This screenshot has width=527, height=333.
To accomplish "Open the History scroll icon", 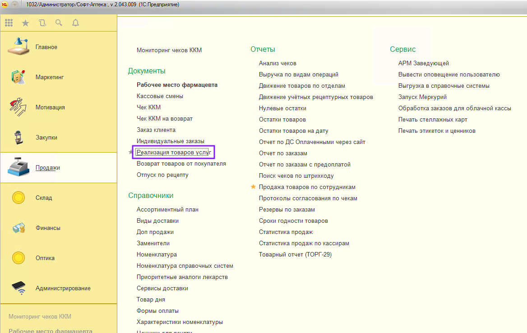I will point(42,23).
